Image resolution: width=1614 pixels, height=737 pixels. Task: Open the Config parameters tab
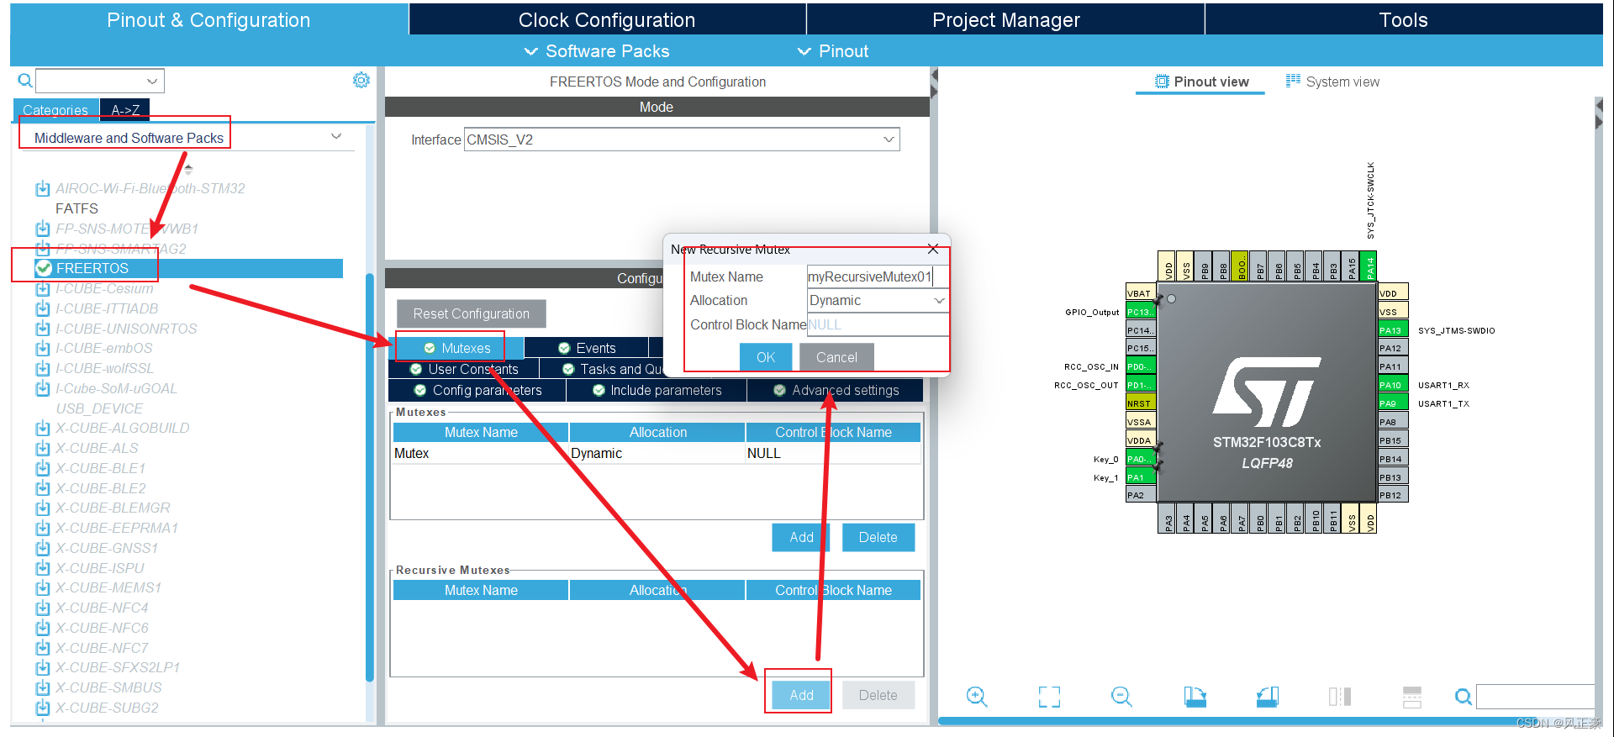point(477,390)
